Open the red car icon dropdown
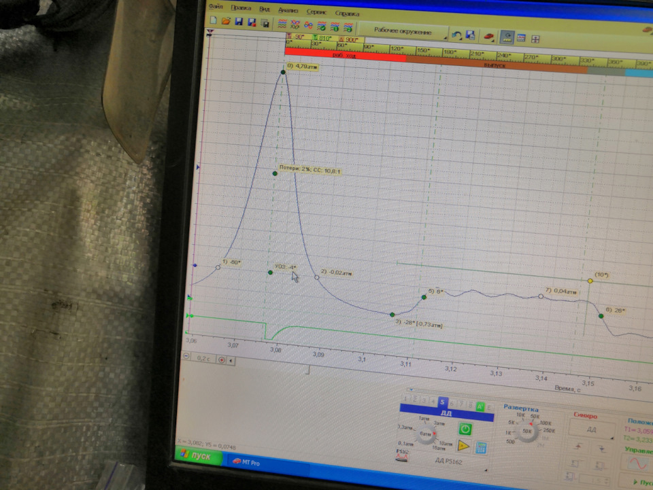This screenshot has height=490, width=653. (488, 37)
